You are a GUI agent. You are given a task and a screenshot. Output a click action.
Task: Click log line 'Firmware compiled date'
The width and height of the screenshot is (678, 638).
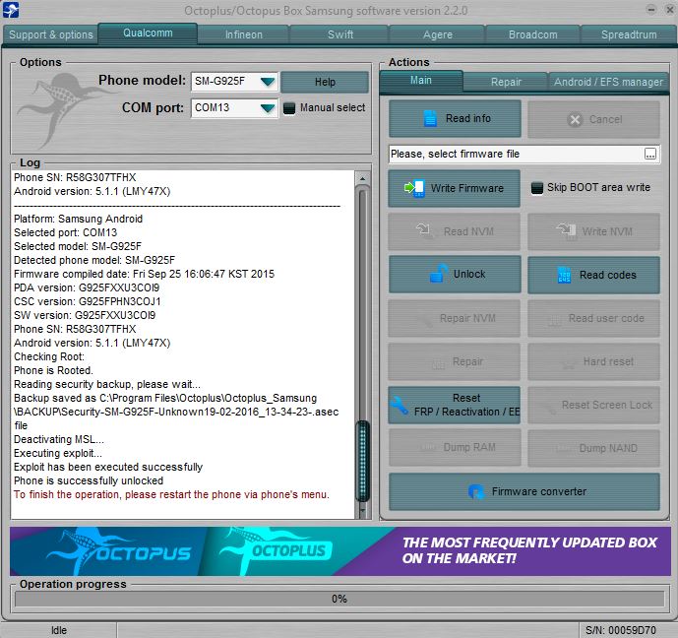click(144, 274)
